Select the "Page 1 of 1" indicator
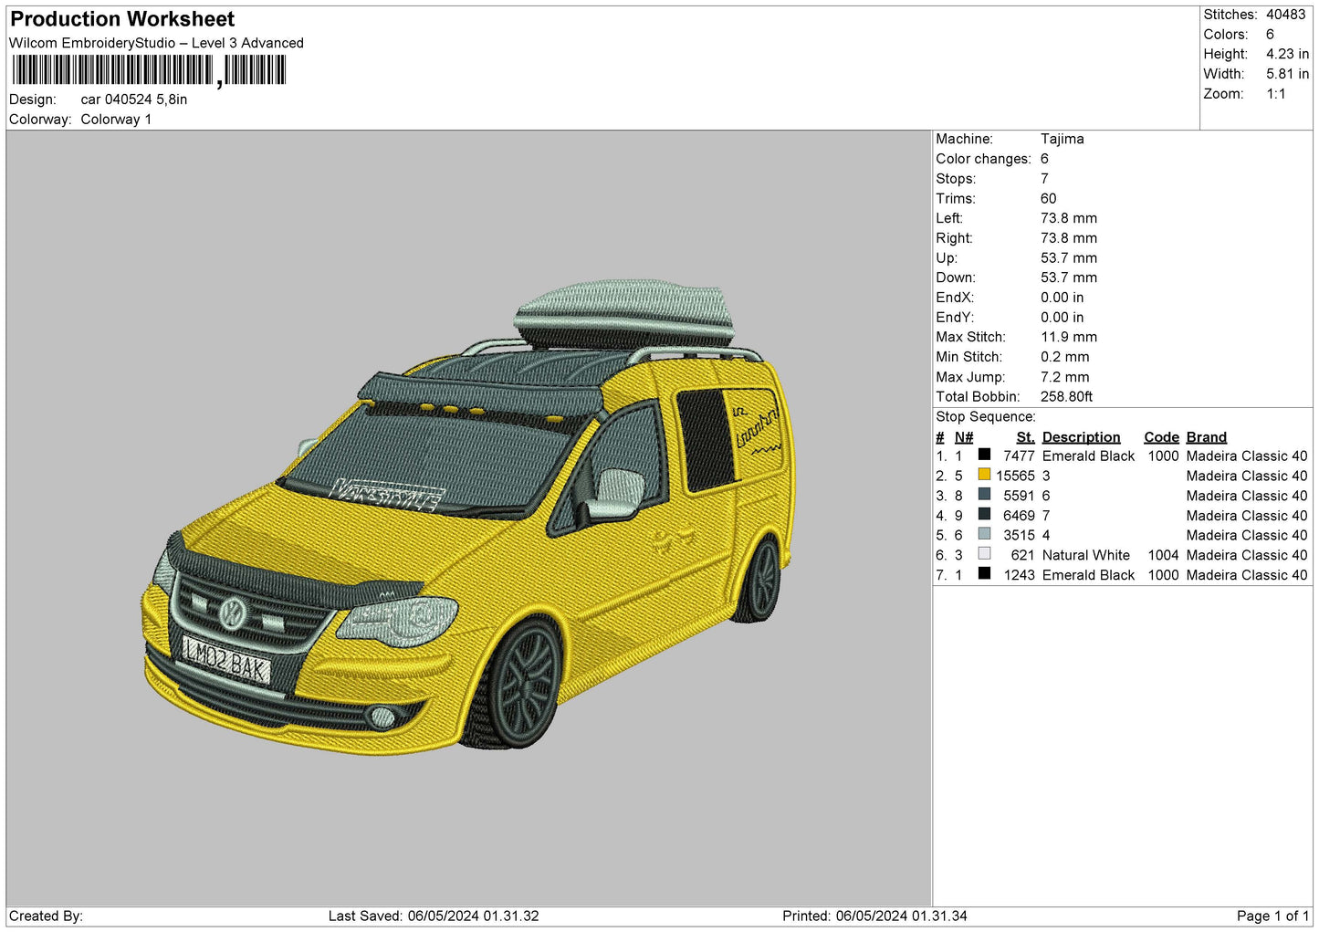 point(1272,916)
